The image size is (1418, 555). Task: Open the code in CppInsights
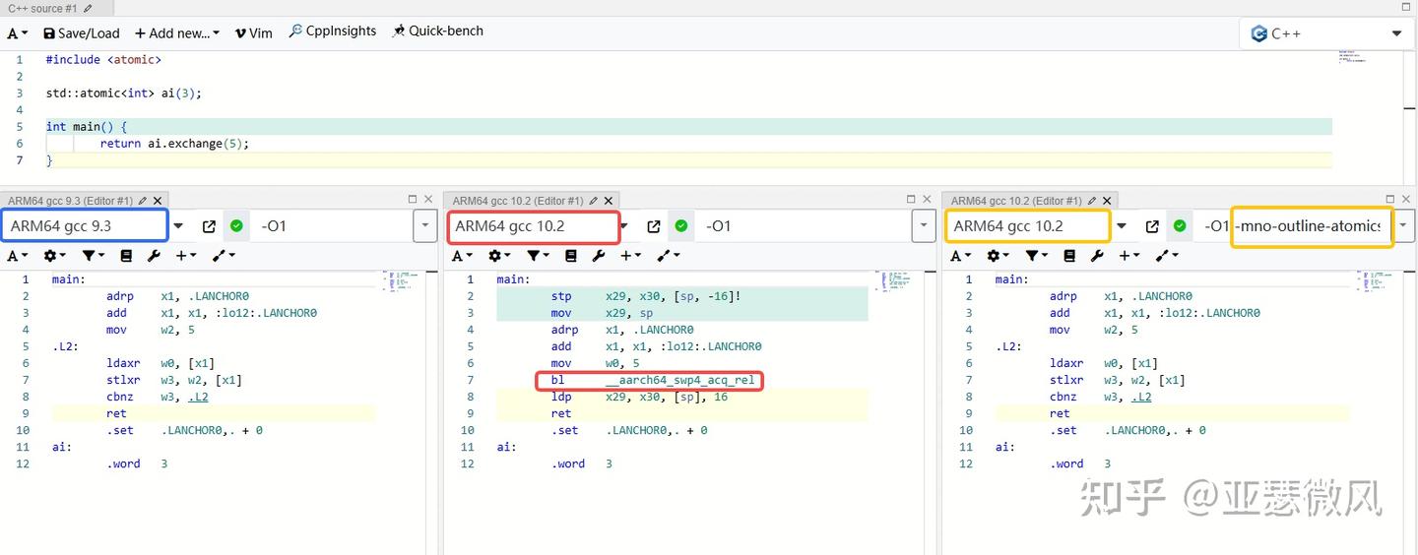(x=333, y=31)
